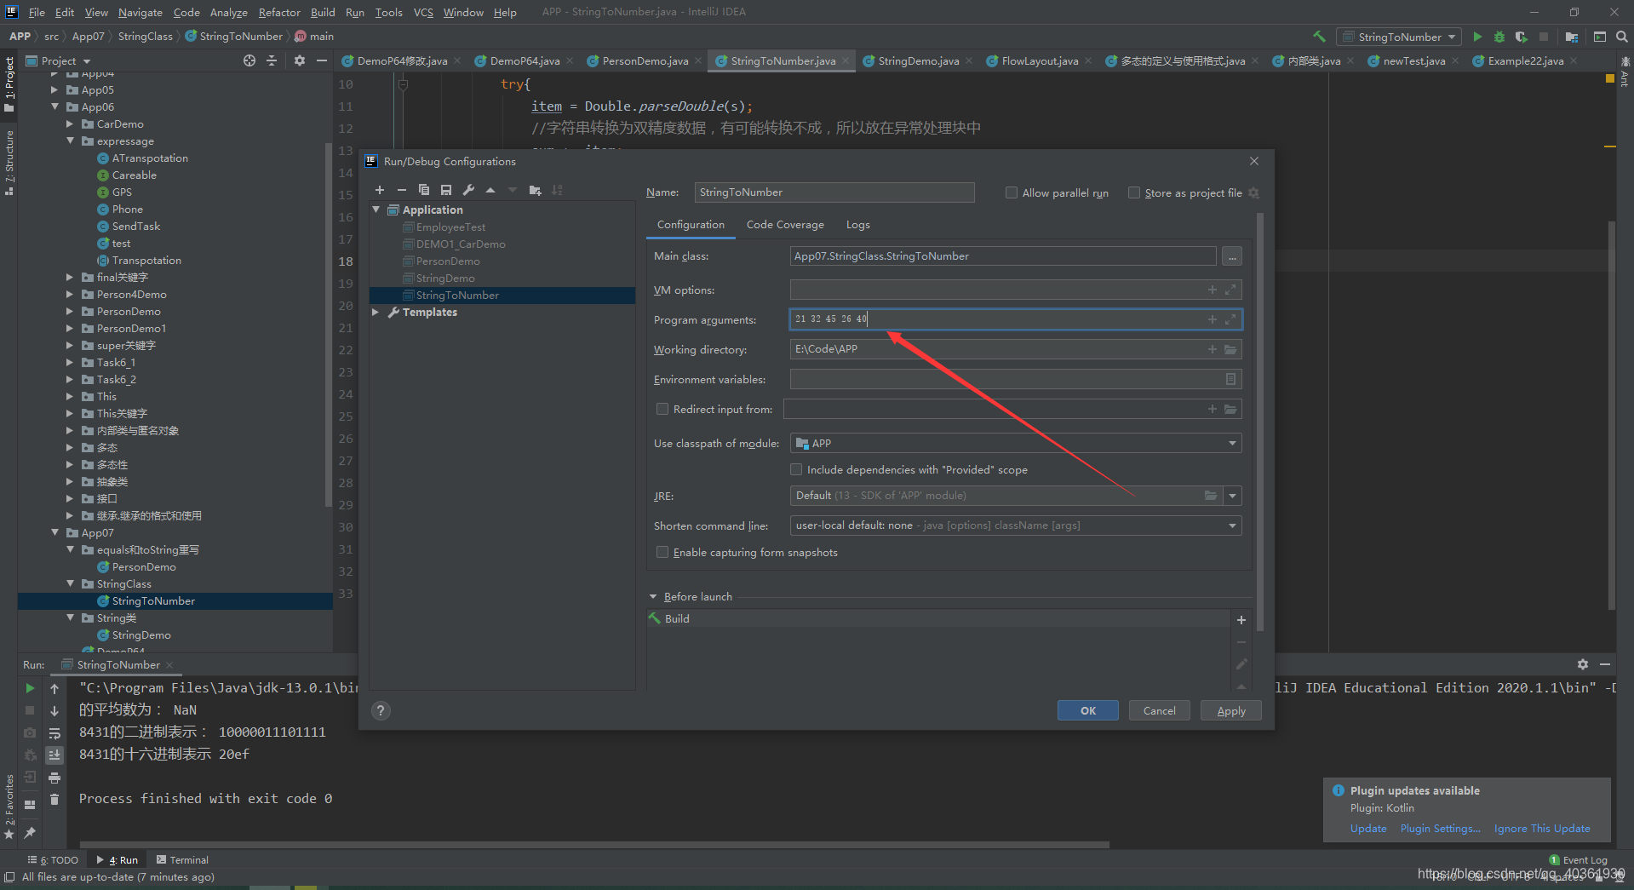Confirm dialog with OK button

[1087, 710]
